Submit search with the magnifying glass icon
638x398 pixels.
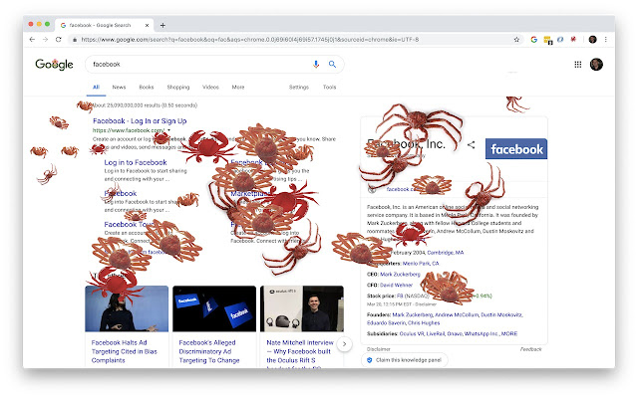pos(332,64)
